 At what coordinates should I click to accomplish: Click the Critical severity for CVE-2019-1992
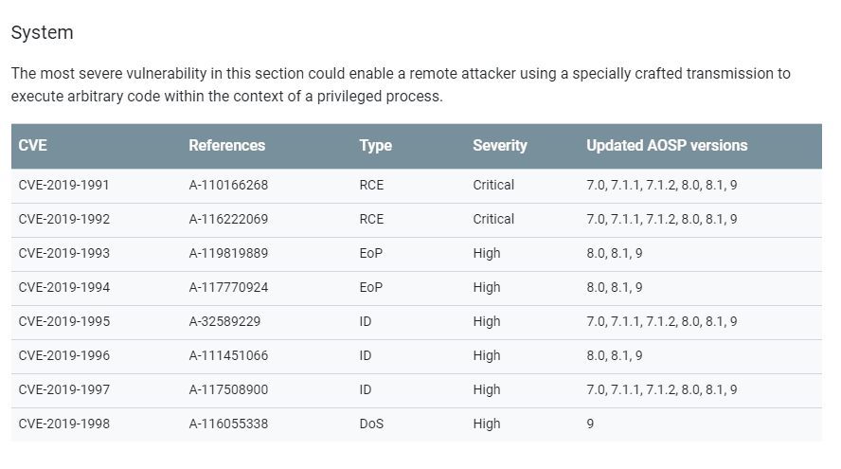coord(493,219)
